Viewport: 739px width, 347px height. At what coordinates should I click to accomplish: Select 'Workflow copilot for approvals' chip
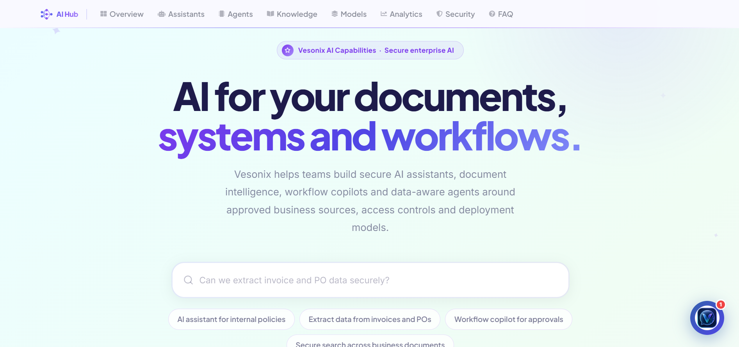pyautogui.click(x=509, y=319)
